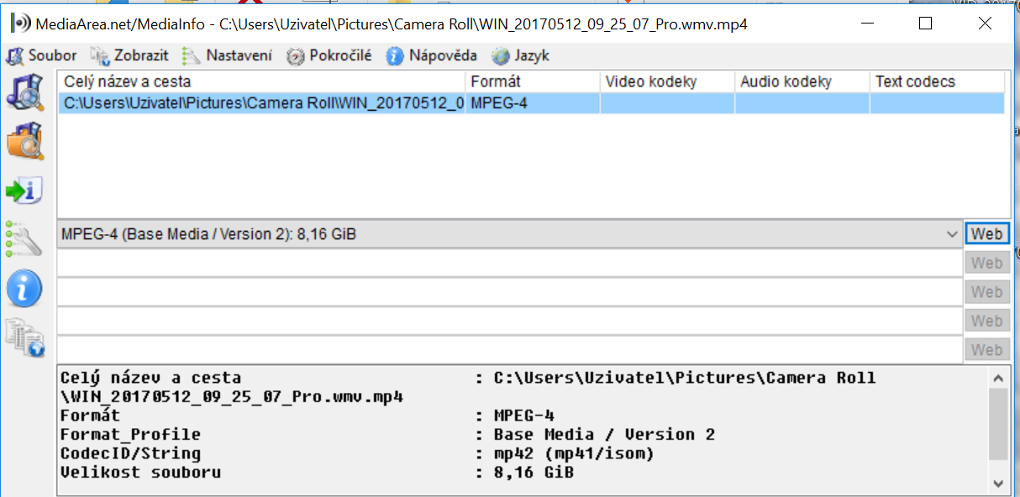Viewport: 1020px width, 497px height.
Task: Click the Open File sidebar icon
Action: [24, 92]
